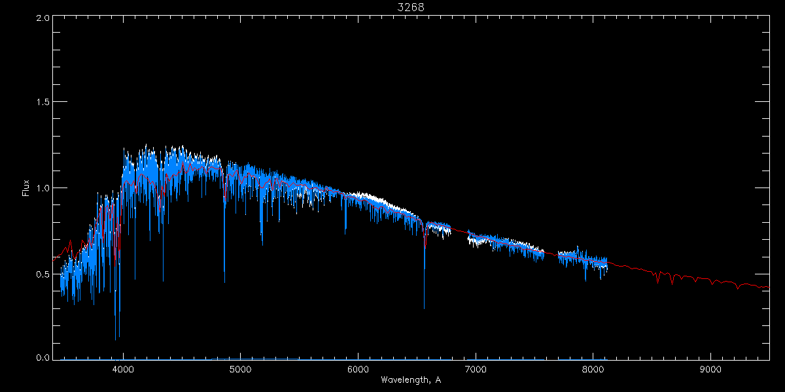Click the bottom of the sharp absorption line near 4860

pos(224,281)
